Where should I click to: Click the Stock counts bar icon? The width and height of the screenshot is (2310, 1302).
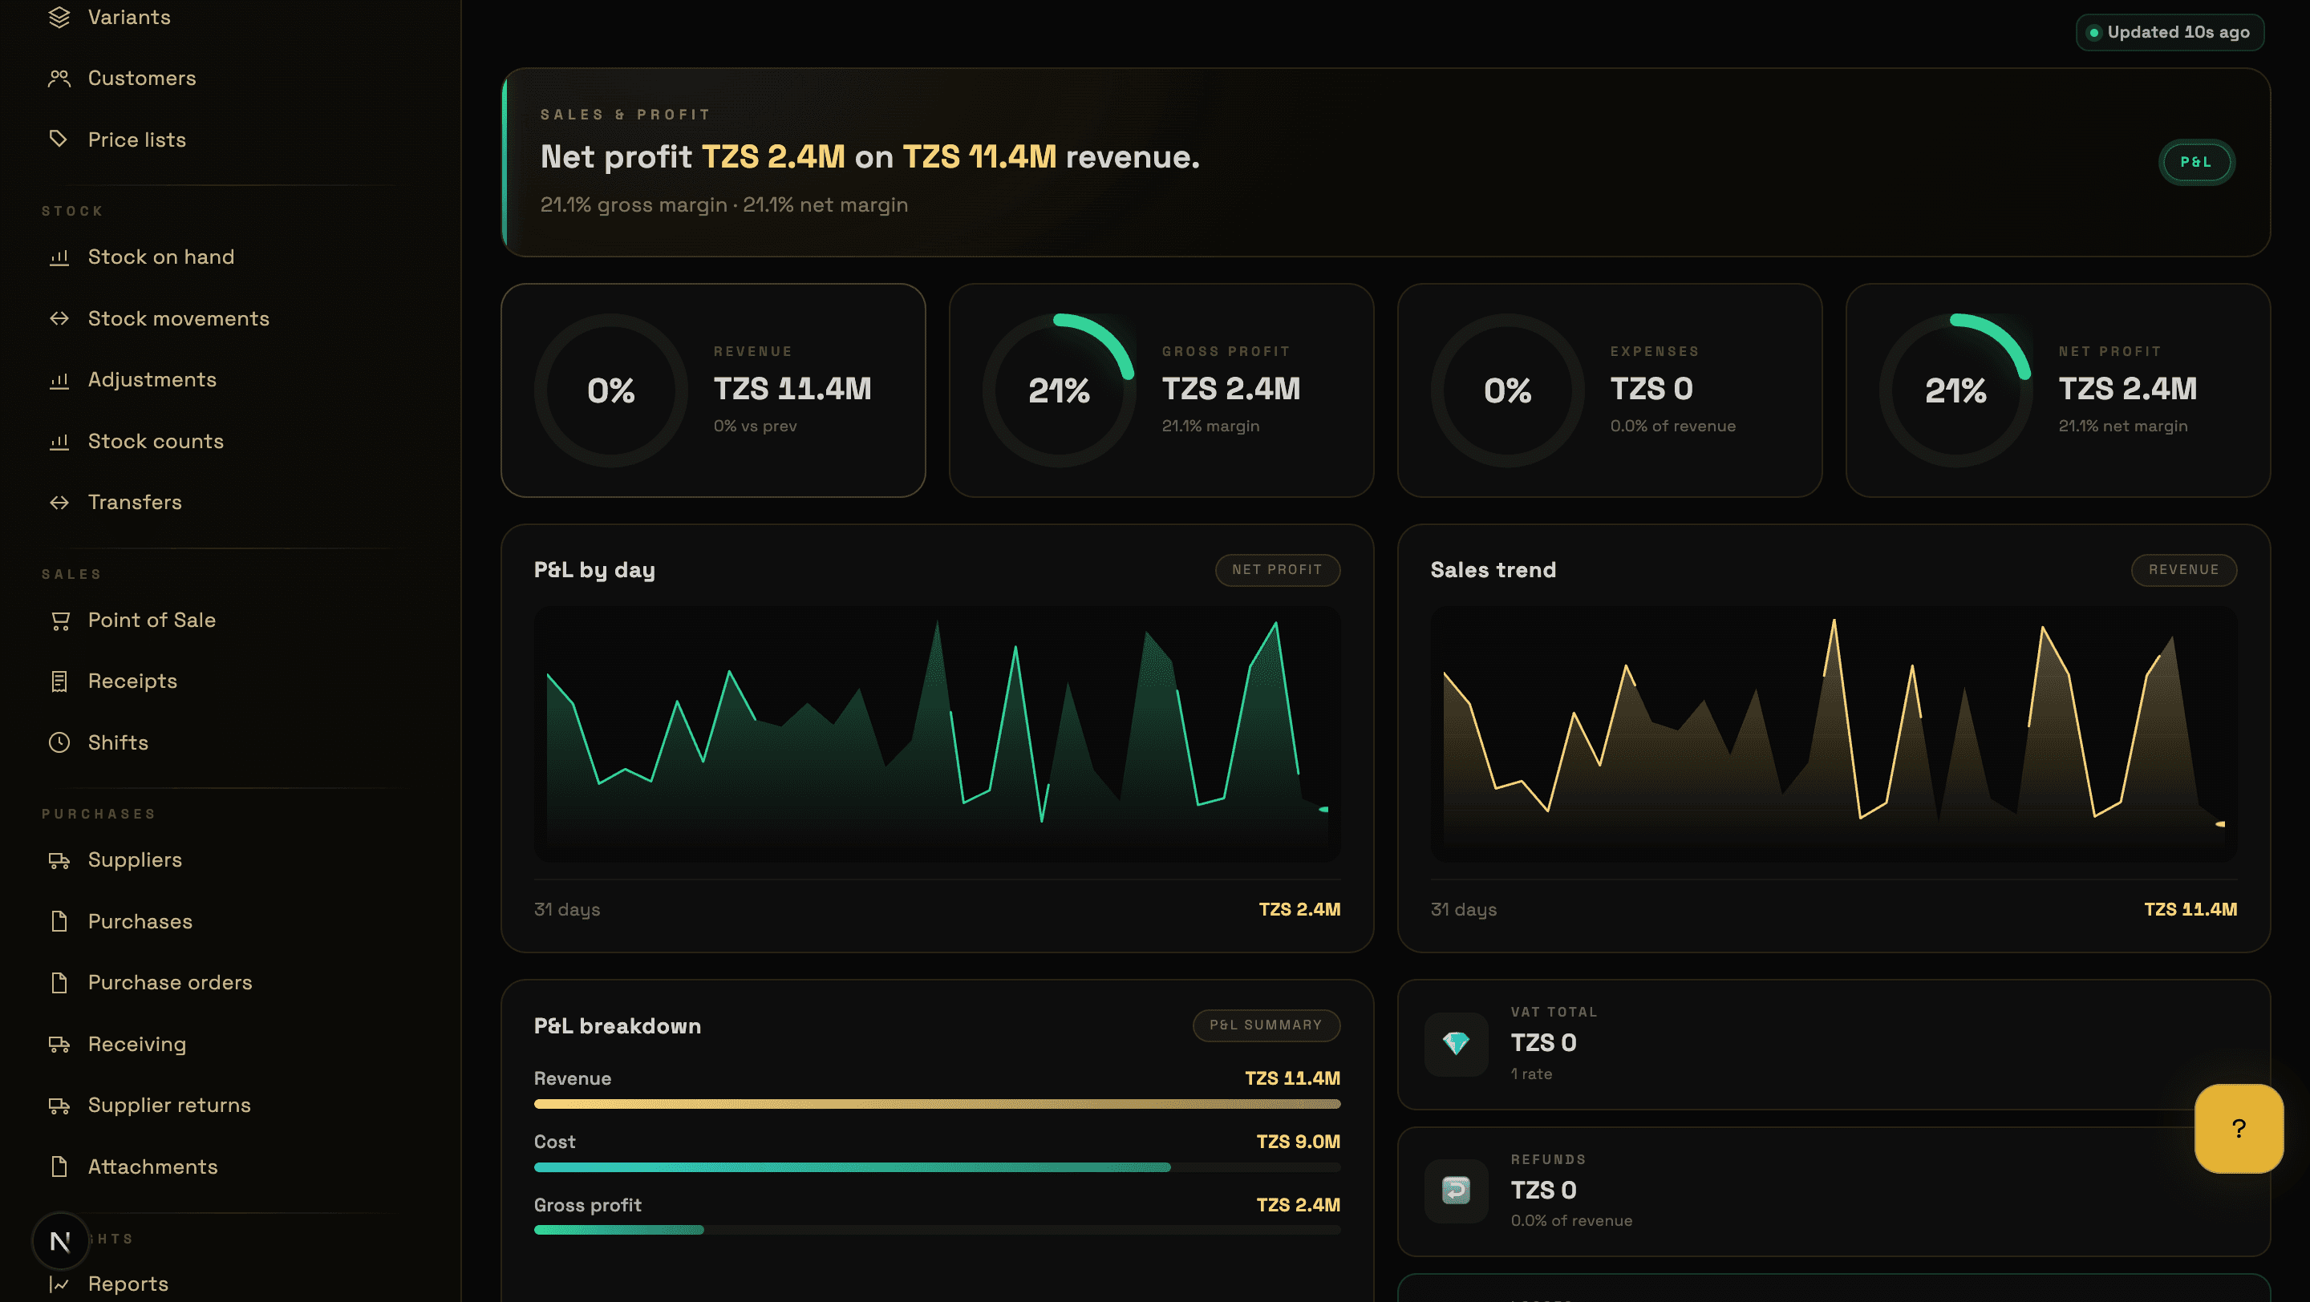click(59, 441)
